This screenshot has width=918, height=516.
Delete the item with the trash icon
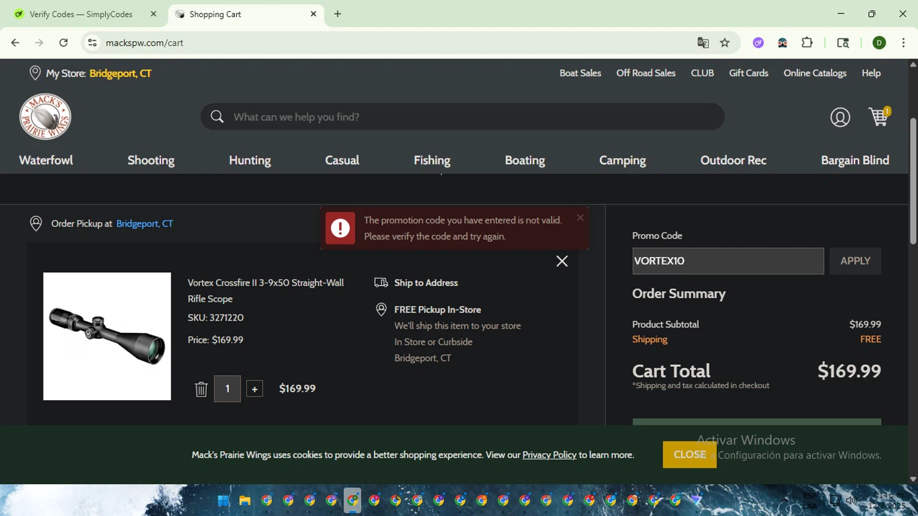pos(201,389)
